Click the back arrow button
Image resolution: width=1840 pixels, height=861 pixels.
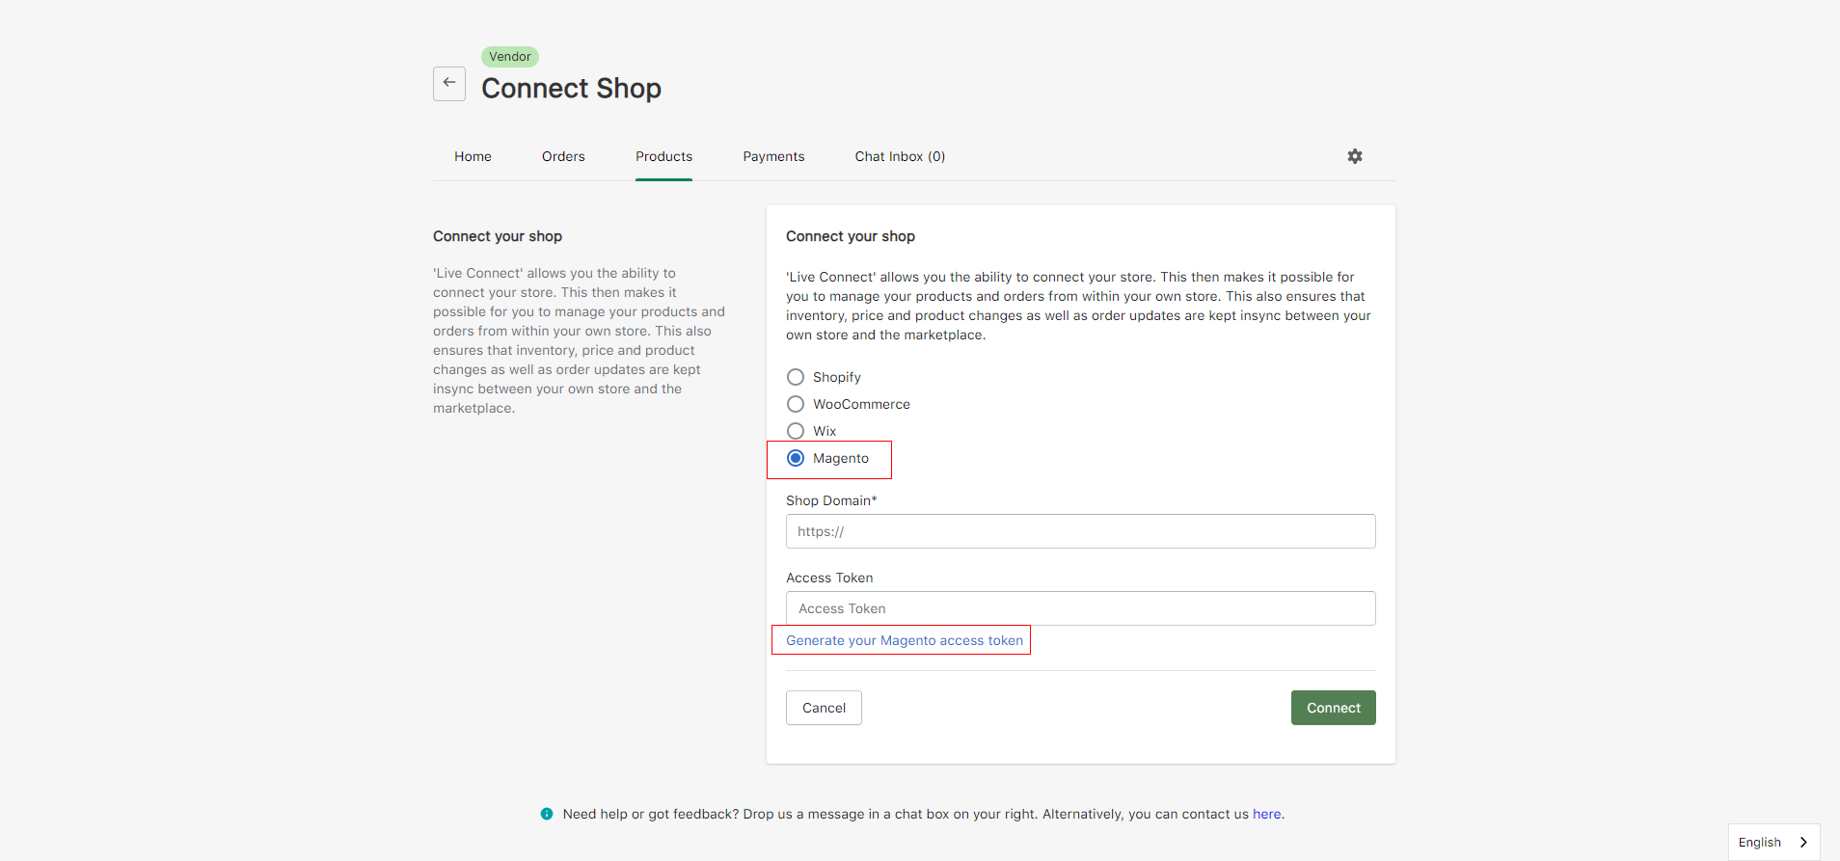(x=449, y=83)
